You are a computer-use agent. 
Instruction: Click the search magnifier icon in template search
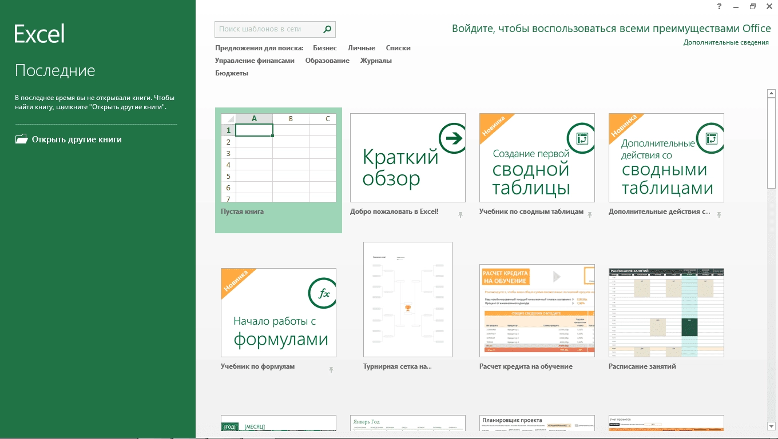327,29
